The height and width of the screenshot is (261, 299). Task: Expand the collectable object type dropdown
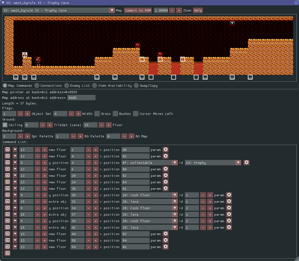coord(175,162)
